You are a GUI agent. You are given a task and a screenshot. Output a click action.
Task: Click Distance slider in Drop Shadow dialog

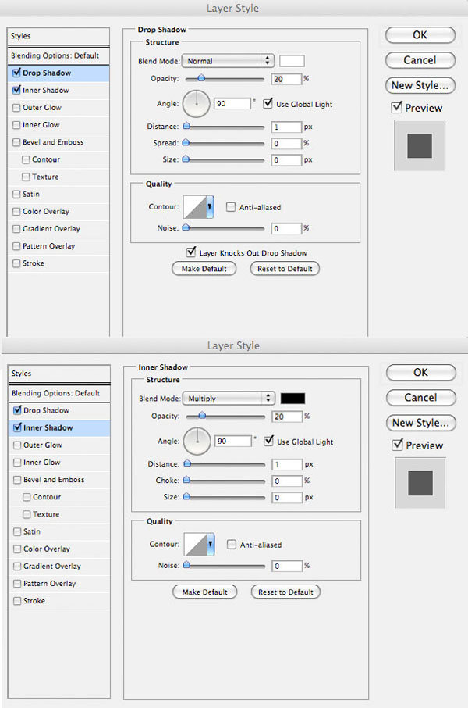pyautogui.click(x=224, y=127)
